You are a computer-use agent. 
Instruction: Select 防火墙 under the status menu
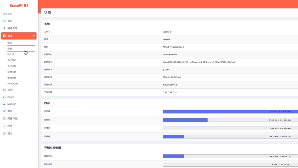(x=11, y=55)
